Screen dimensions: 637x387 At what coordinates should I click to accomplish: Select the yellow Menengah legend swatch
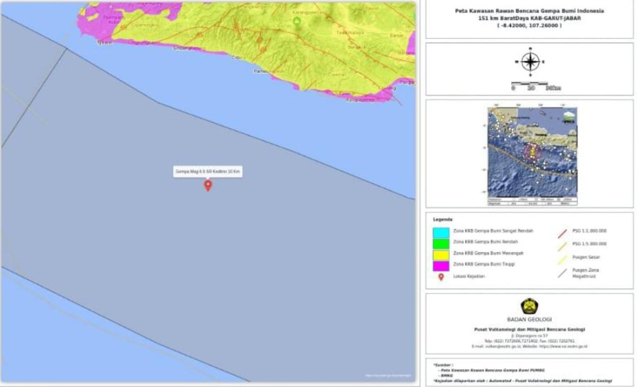click(x=441, y=255)
